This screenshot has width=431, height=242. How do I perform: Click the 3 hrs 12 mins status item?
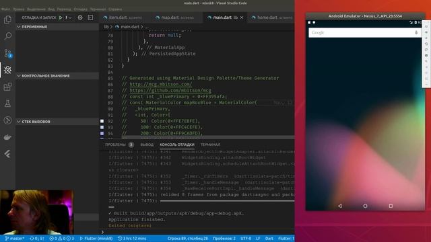tap(132, 239)
